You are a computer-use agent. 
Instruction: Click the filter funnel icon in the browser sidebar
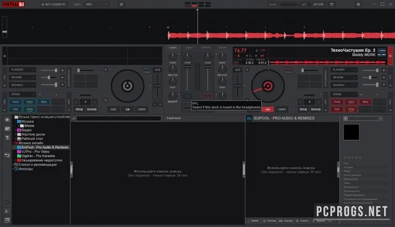point(7,137)
